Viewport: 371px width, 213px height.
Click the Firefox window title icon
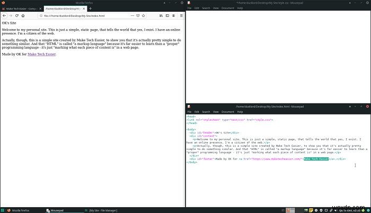(x=3, y=3)
